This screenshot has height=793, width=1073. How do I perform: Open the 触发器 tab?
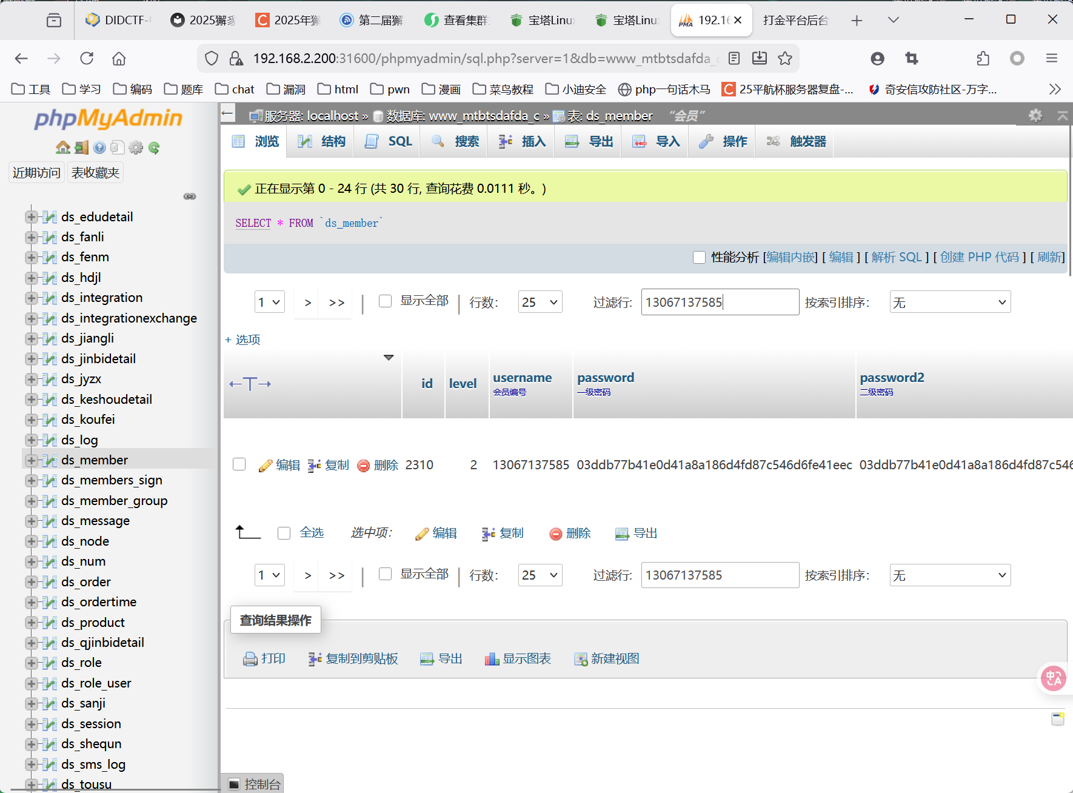pos(796,142)
